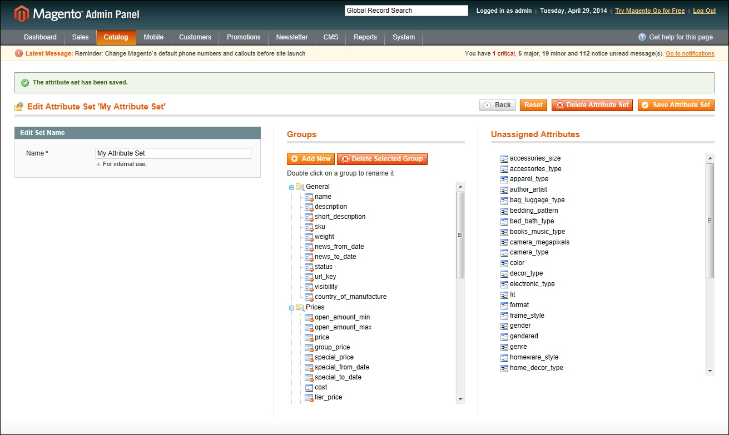The height and width of the screenshot is (435, 729).
Task: Collapse the General group tree node
Action: coord(291,187)
